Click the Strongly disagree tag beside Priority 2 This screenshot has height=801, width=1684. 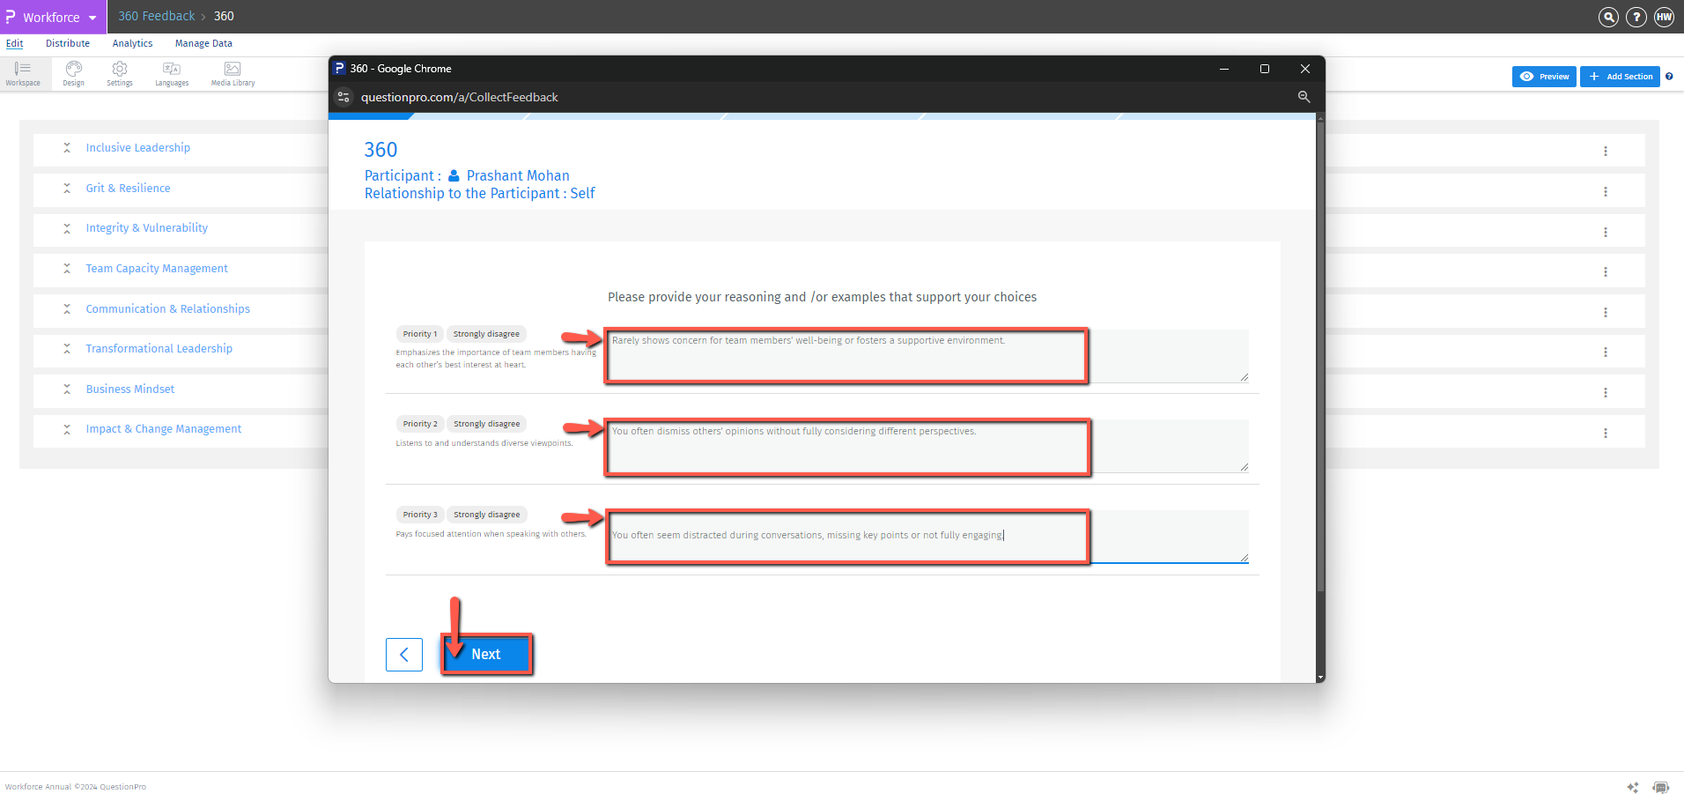pyautogui.click(x=487, y=424)
